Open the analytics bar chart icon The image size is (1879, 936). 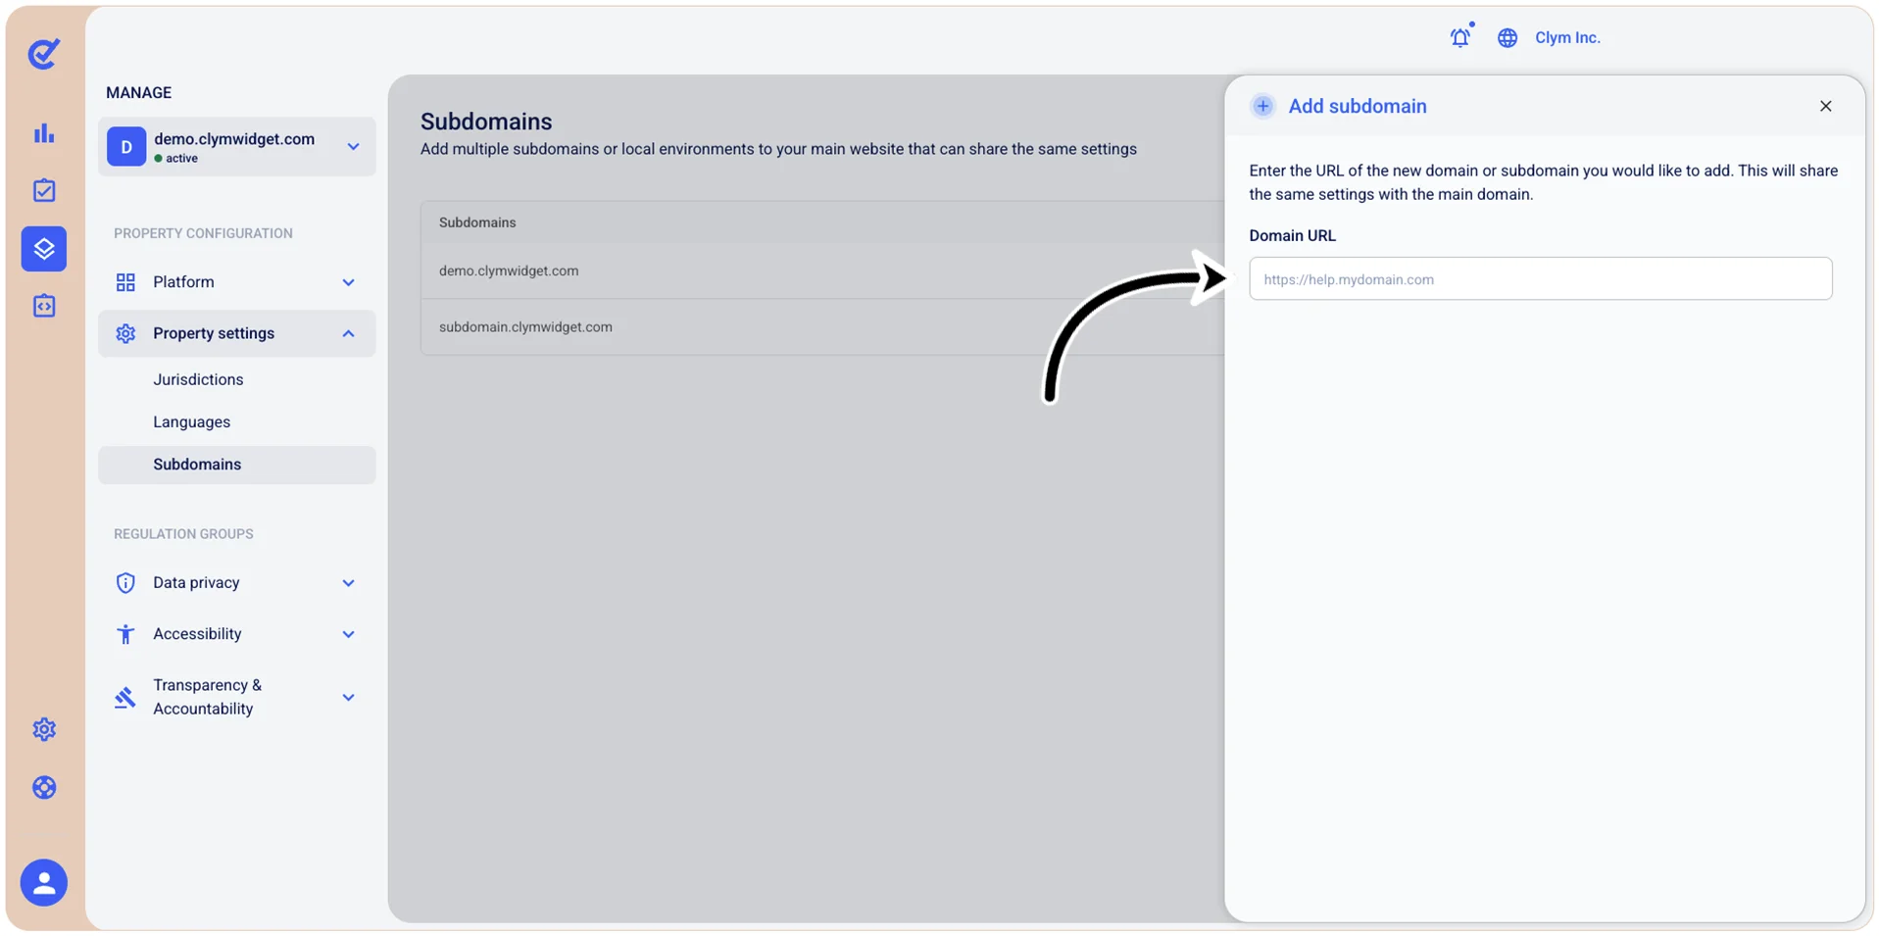44,133
